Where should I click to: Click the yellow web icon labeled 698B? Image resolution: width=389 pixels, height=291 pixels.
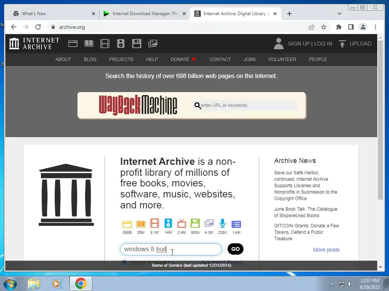(127, 224)
